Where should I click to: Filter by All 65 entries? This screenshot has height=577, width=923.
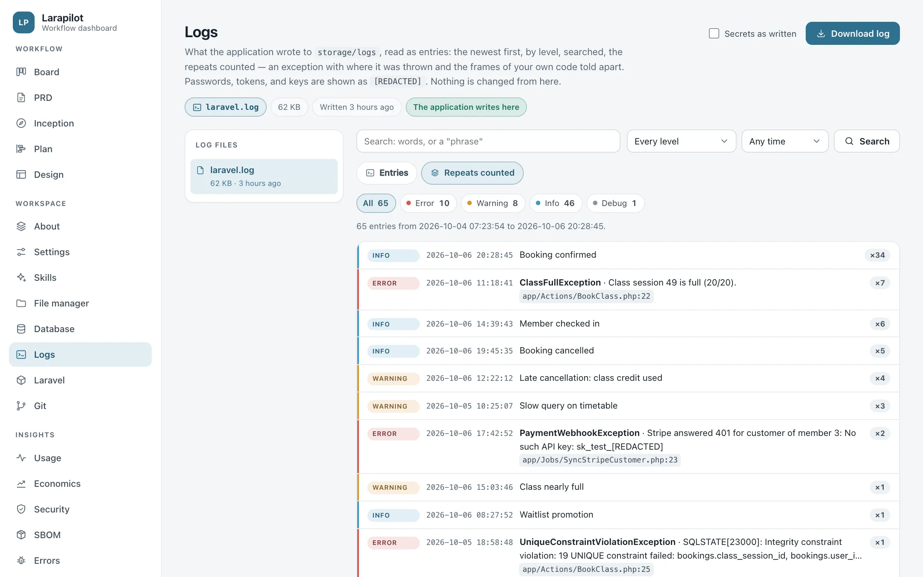[376, 203]
